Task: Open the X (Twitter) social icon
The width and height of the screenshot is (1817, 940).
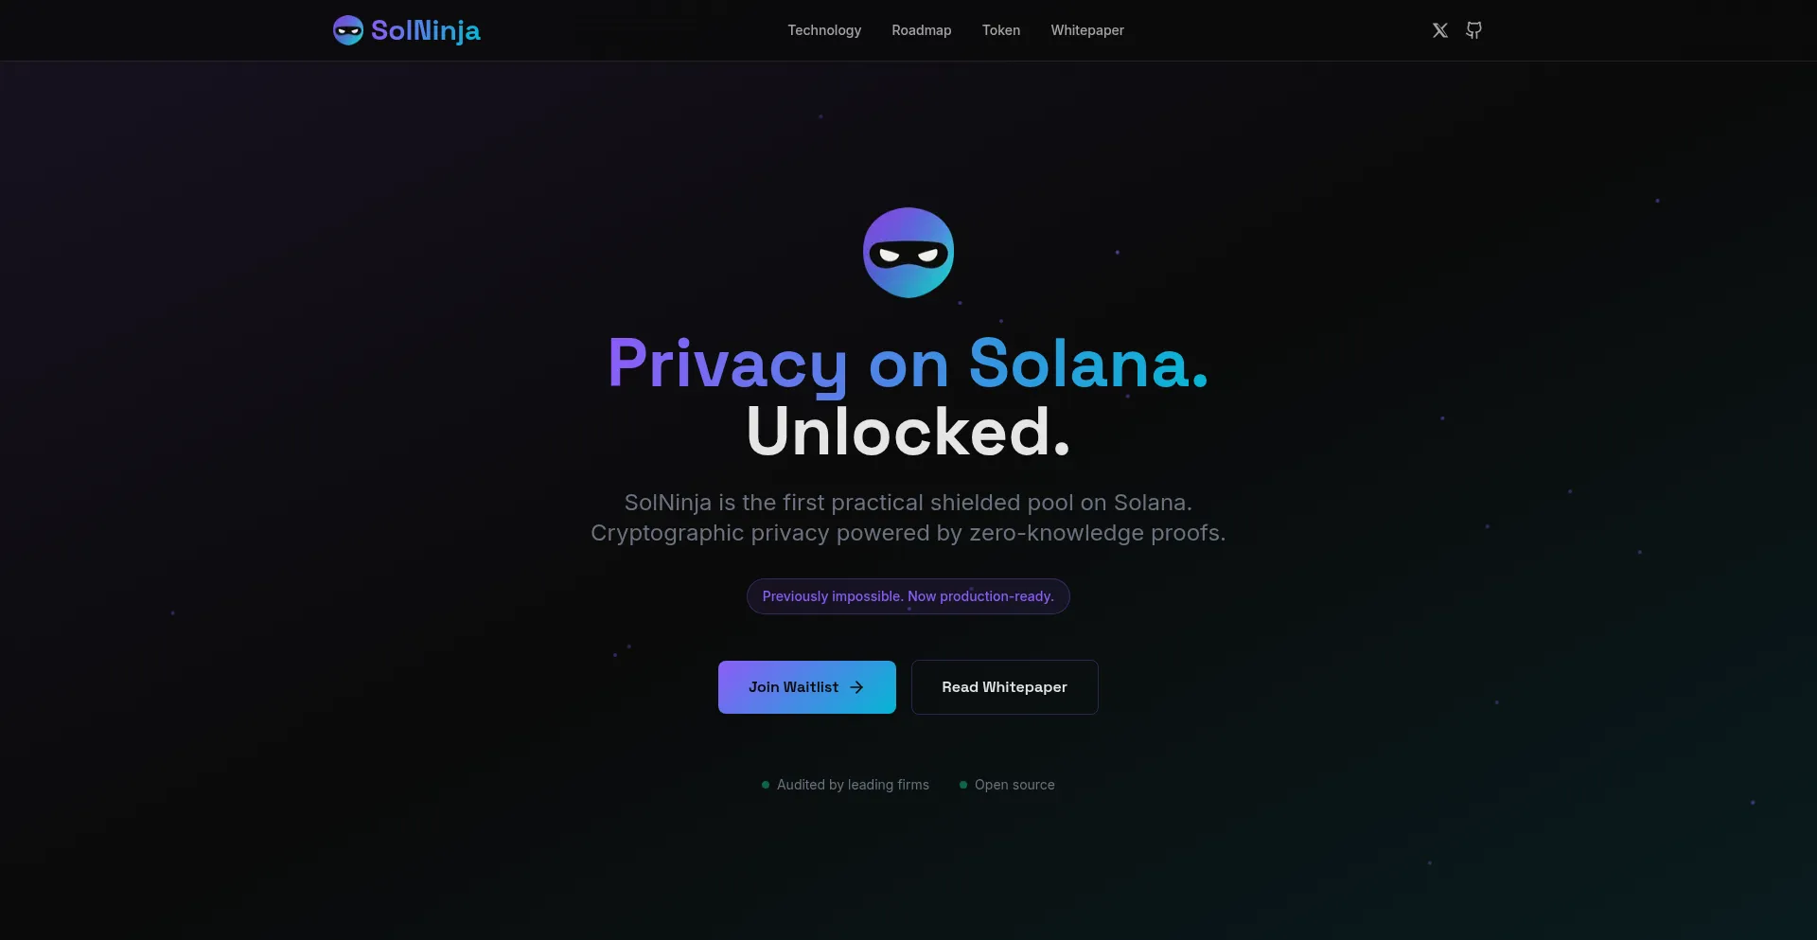Action: point(1440,30)
